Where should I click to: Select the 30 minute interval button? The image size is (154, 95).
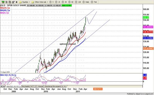64,2
